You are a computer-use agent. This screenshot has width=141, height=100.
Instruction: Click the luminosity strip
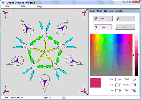[136, 55]
